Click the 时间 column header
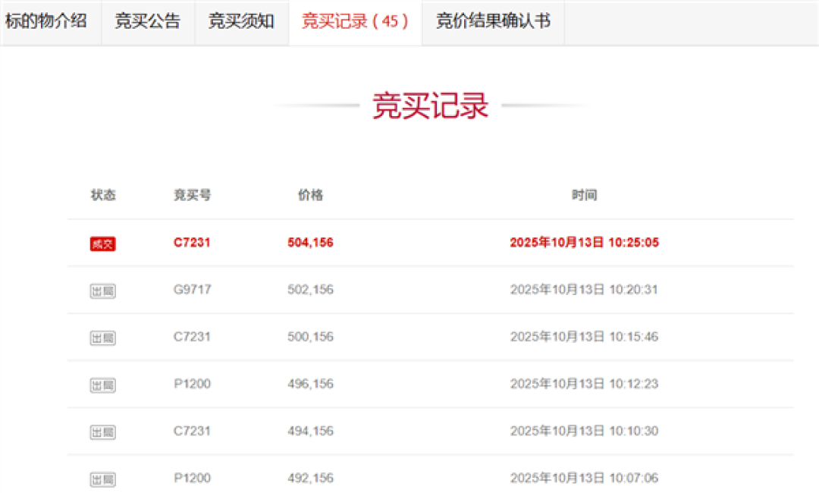 click(x=584, y=195)
